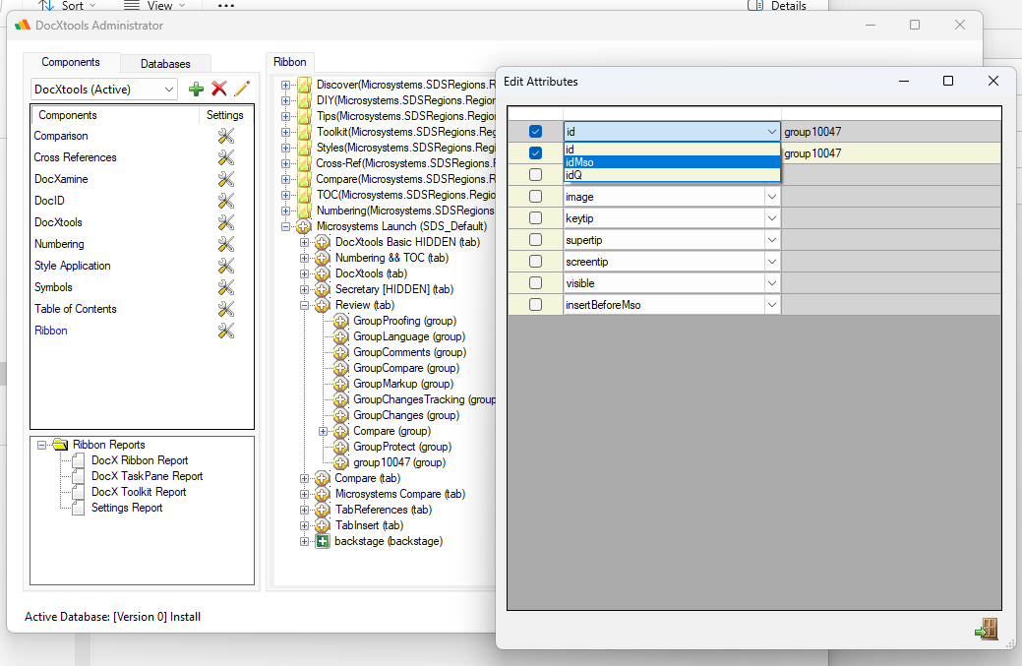
Task: Click the red X delete icon
Action: click(x=219, y=89)
